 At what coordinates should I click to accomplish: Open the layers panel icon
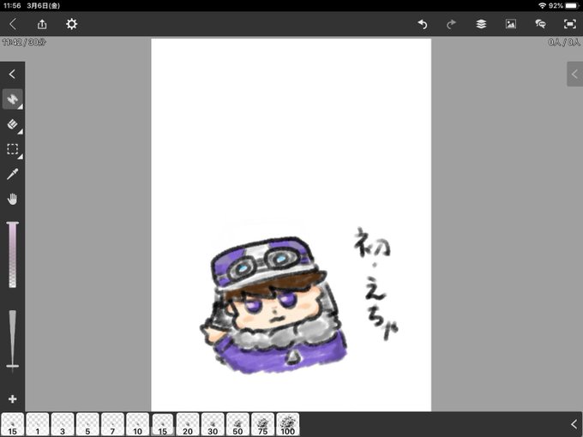[481, 24]
